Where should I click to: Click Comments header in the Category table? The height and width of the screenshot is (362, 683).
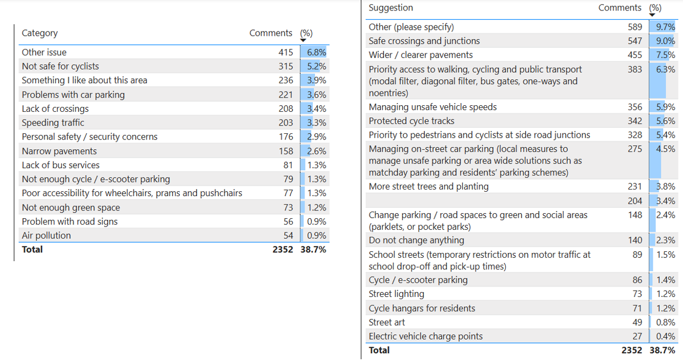click(x=270, y=33)
